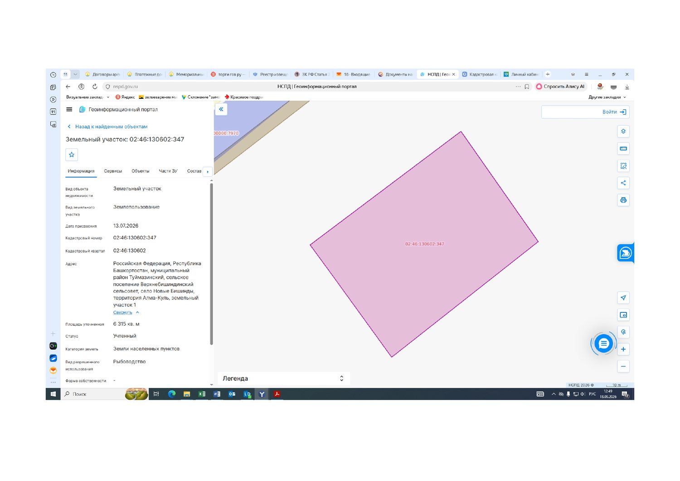This screenshot has height=481, width=680.
Task: Click the info panel vertical scrollbar
Action: pyautogui.click(x=211, y=263)
